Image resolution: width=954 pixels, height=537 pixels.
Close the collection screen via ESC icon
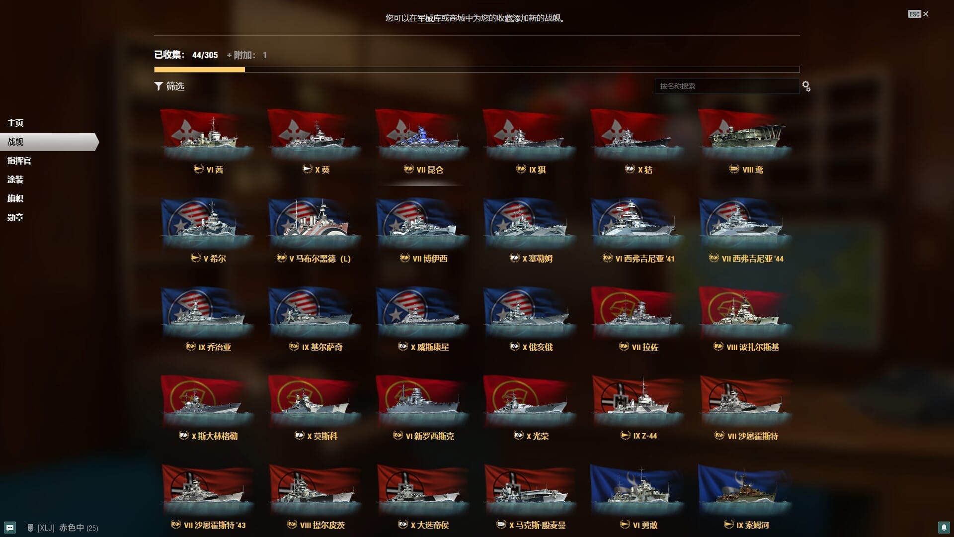tap(918, 14)
